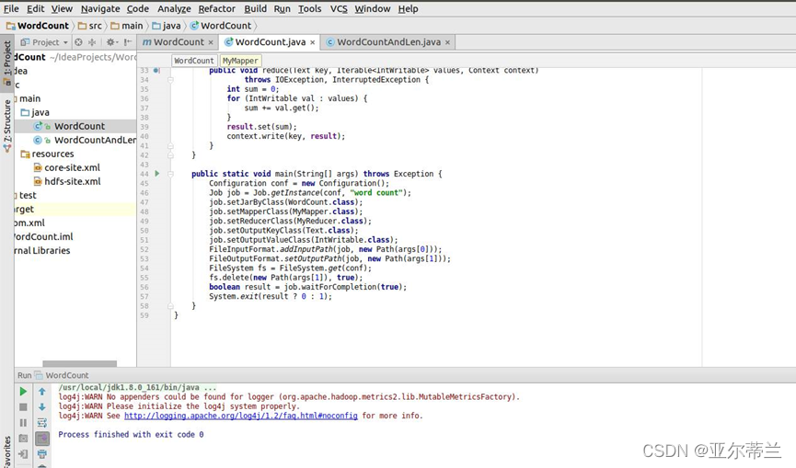Collapse fold marker at line 34
796x468 pixels.
[x=170, y=80]
